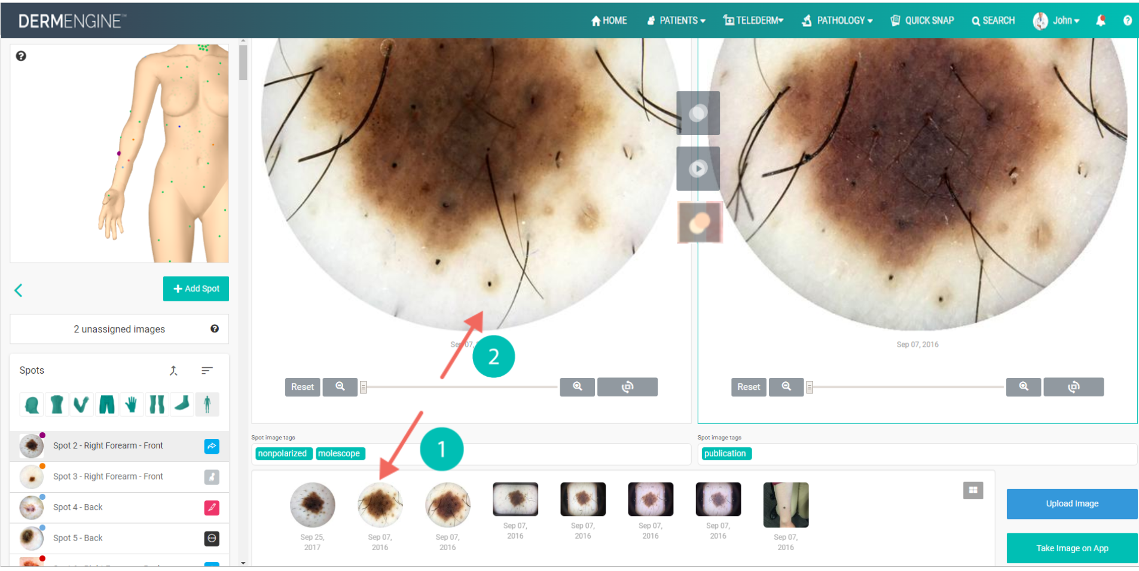
Task: Click the merge spots icon in Spots header
Action: [173, 371]
